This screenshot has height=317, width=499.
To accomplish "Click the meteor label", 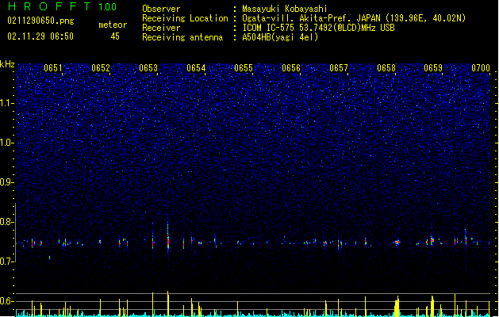I will 113,25.
